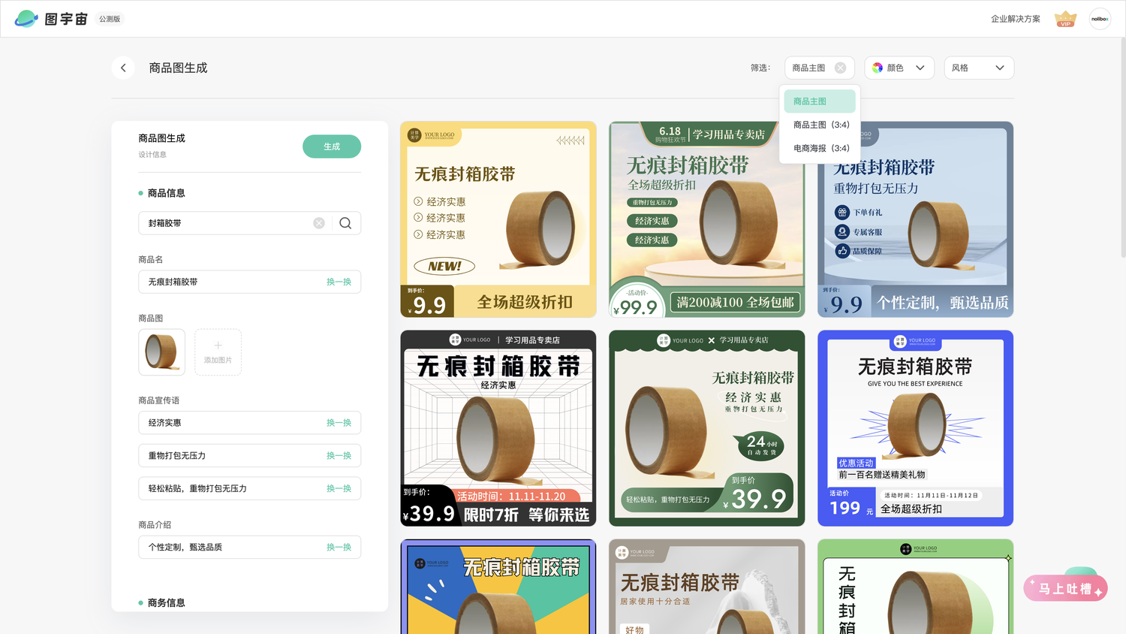Open the nolibox user avatar
This screenshot has width=1126, height=634.
[1100, 19]
